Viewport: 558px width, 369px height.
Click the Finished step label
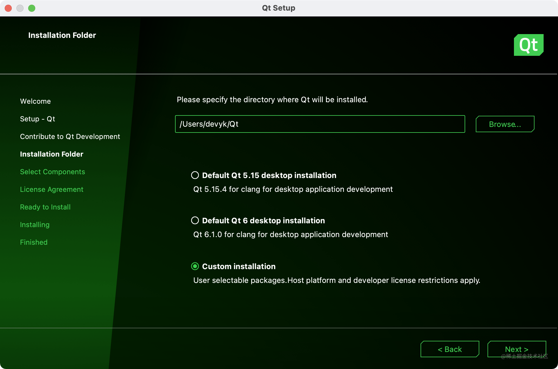34,242
